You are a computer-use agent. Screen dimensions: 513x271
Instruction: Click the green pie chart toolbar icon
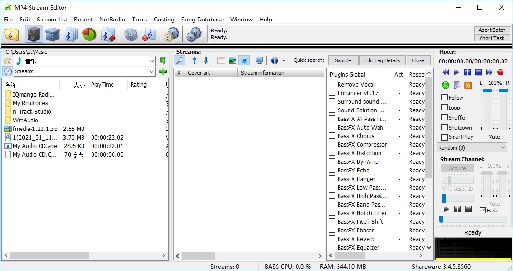(90, 34)
